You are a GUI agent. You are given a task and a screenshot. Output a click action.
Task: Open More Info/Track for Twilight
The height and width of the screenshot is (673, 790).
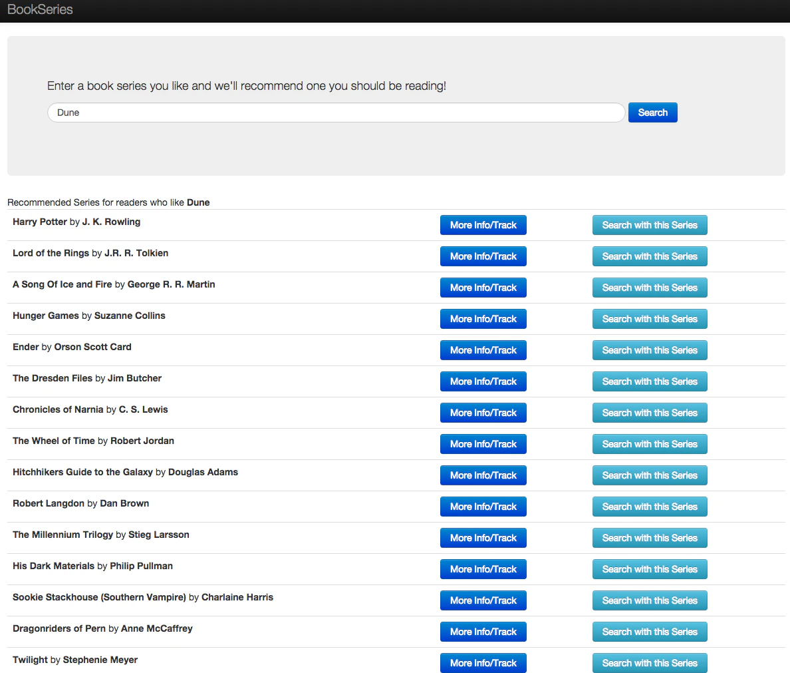click(x=483, y=662)
